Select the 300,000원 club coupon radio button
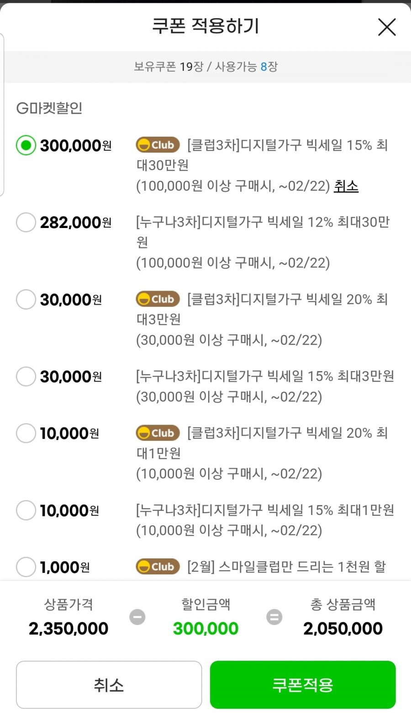This screenshot has height=716, width=411. [x=26, y=145]
